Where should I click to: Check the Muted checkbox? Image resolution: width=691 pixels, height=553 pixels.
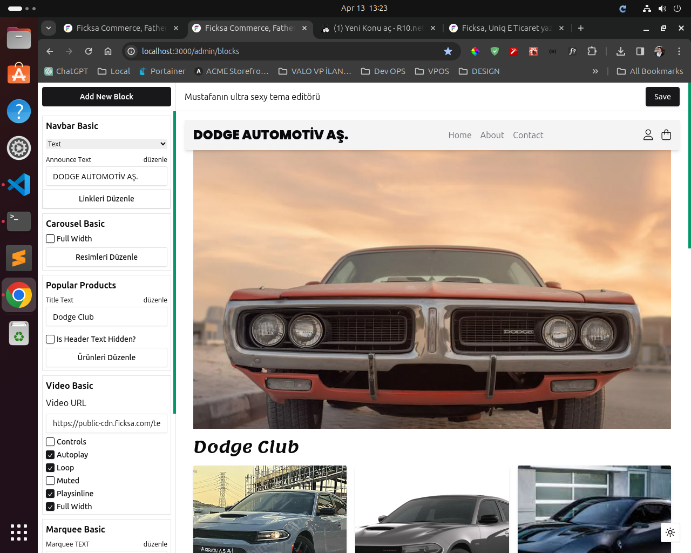[50, 481]
